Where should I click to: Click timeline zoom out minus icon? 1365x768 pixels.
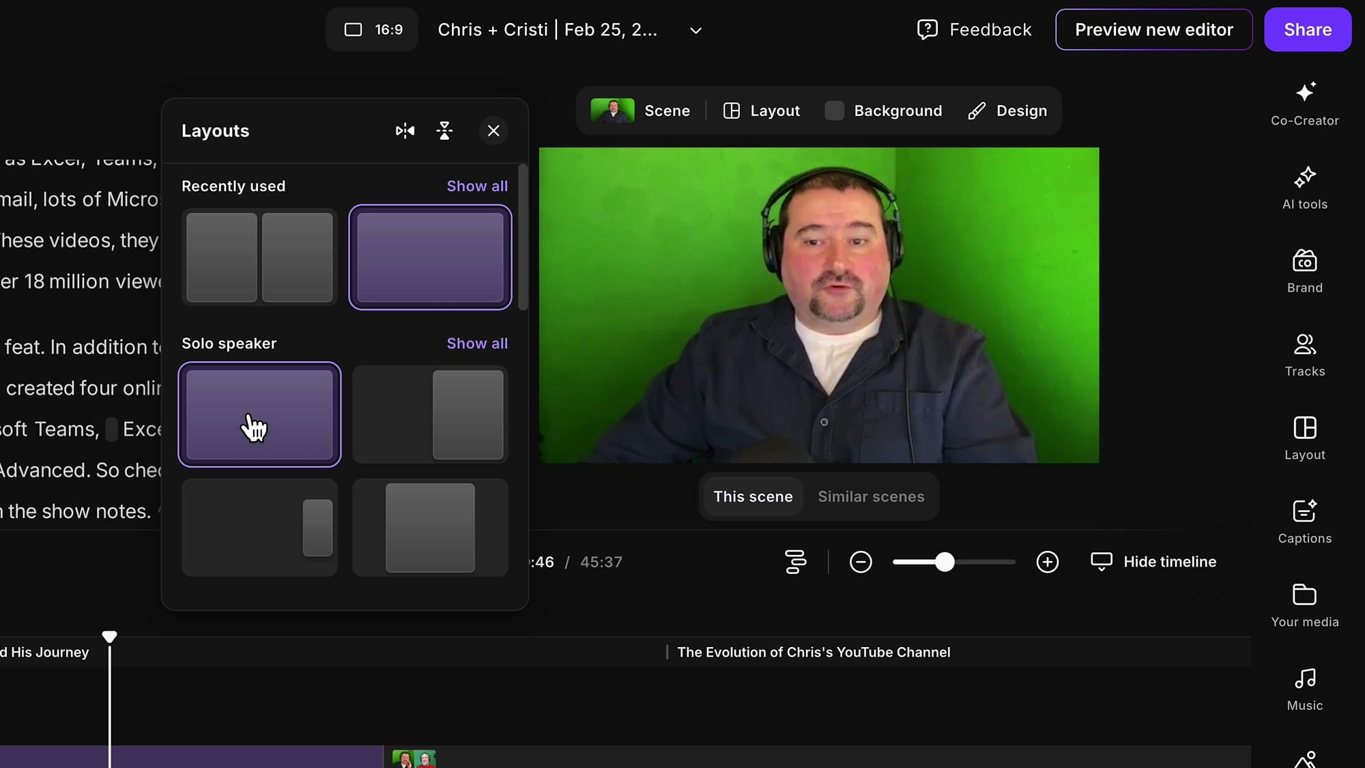[861, 562]
